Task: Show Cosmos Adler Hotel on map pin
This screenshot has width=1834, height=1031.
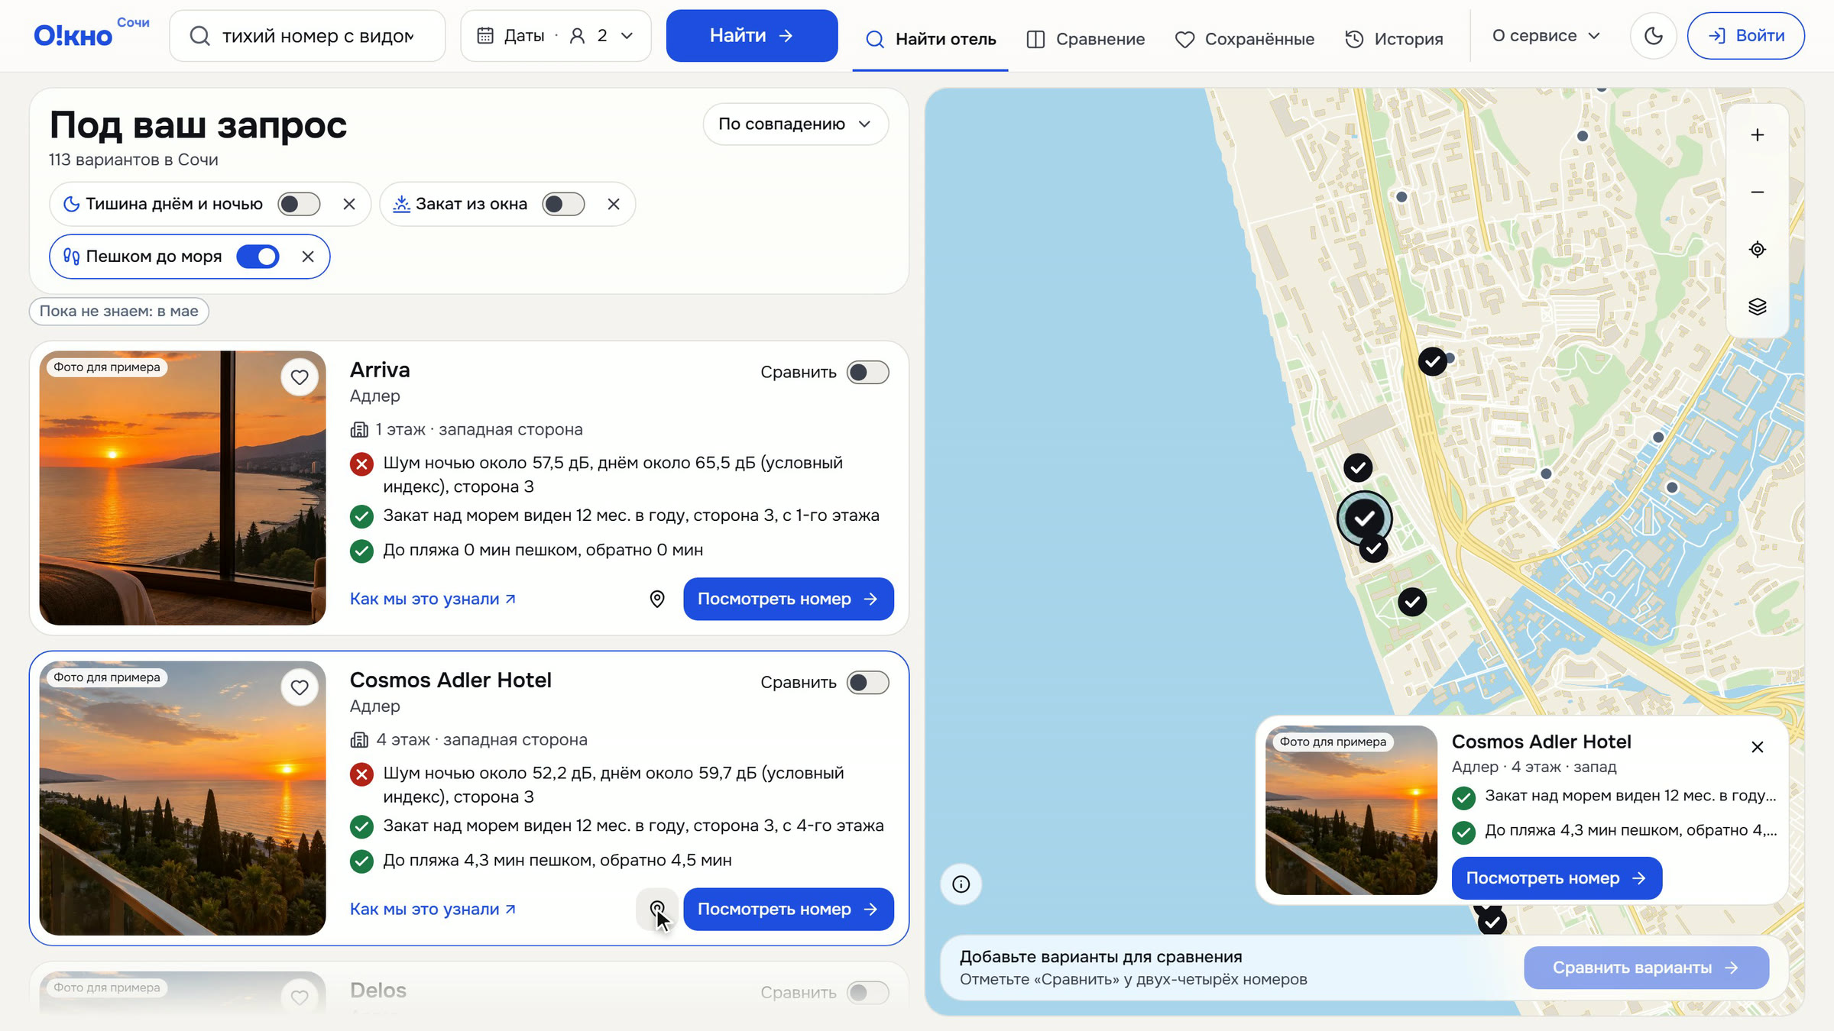Action: 657,909
